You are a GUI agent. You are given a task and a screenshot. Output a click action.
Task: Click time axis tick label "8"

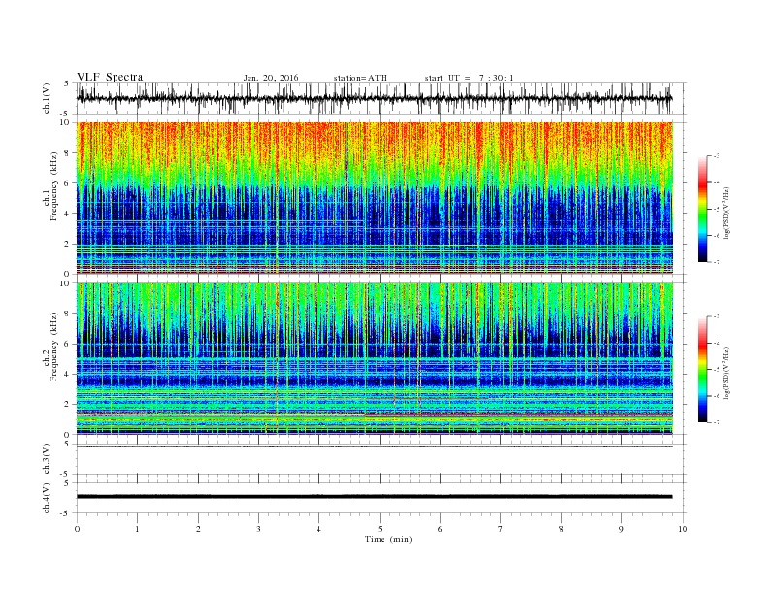click(561, 529)
